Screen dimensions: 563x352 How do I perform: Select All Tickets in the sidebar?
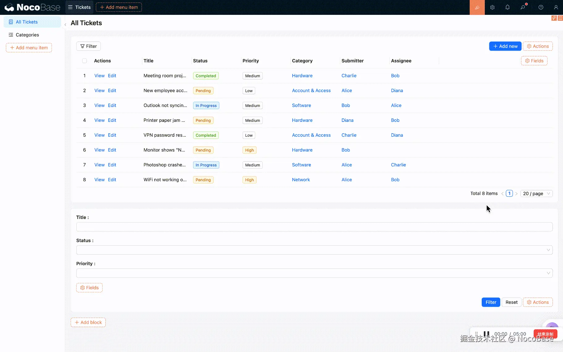[x=32, y=22]
